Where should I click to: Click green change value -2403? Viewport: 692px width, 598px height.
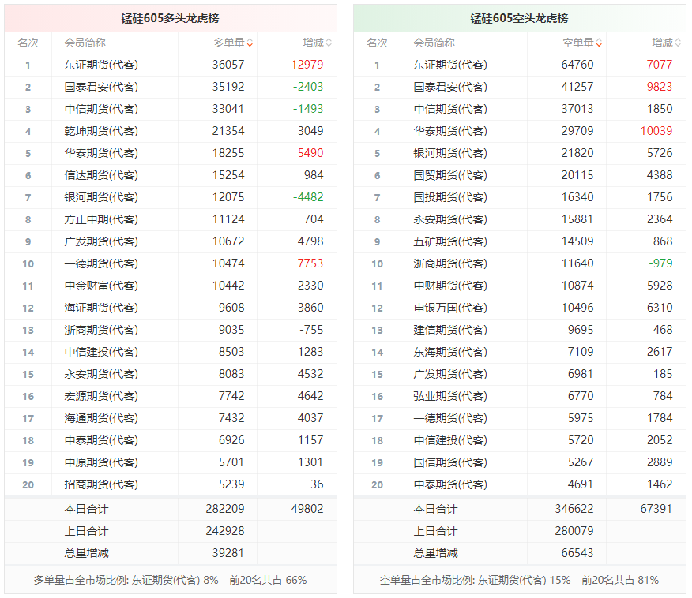point(308,87)
